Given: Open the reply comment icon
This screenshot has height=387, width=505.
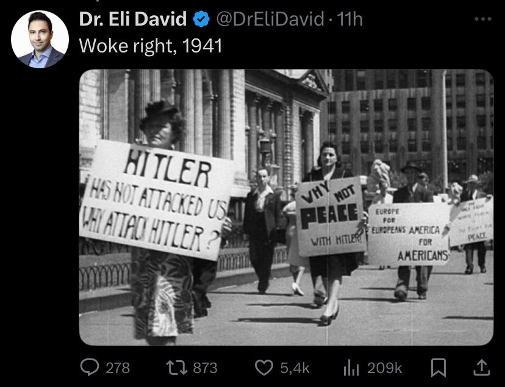Looking at the screenshot, I should click(89, 367).
